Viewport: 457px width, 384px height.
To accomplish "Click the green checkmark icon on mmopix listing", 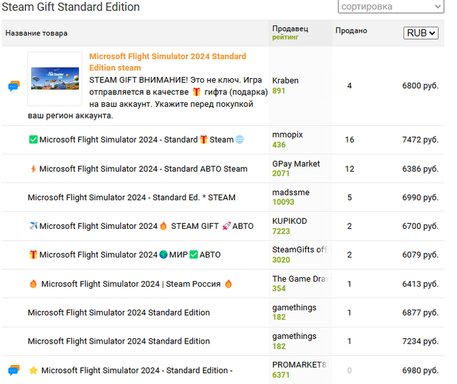I will click(33, 140).
